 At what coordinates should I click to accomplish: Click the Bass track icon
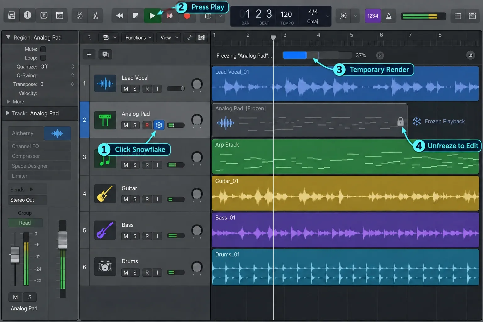(x=105, y=230)
